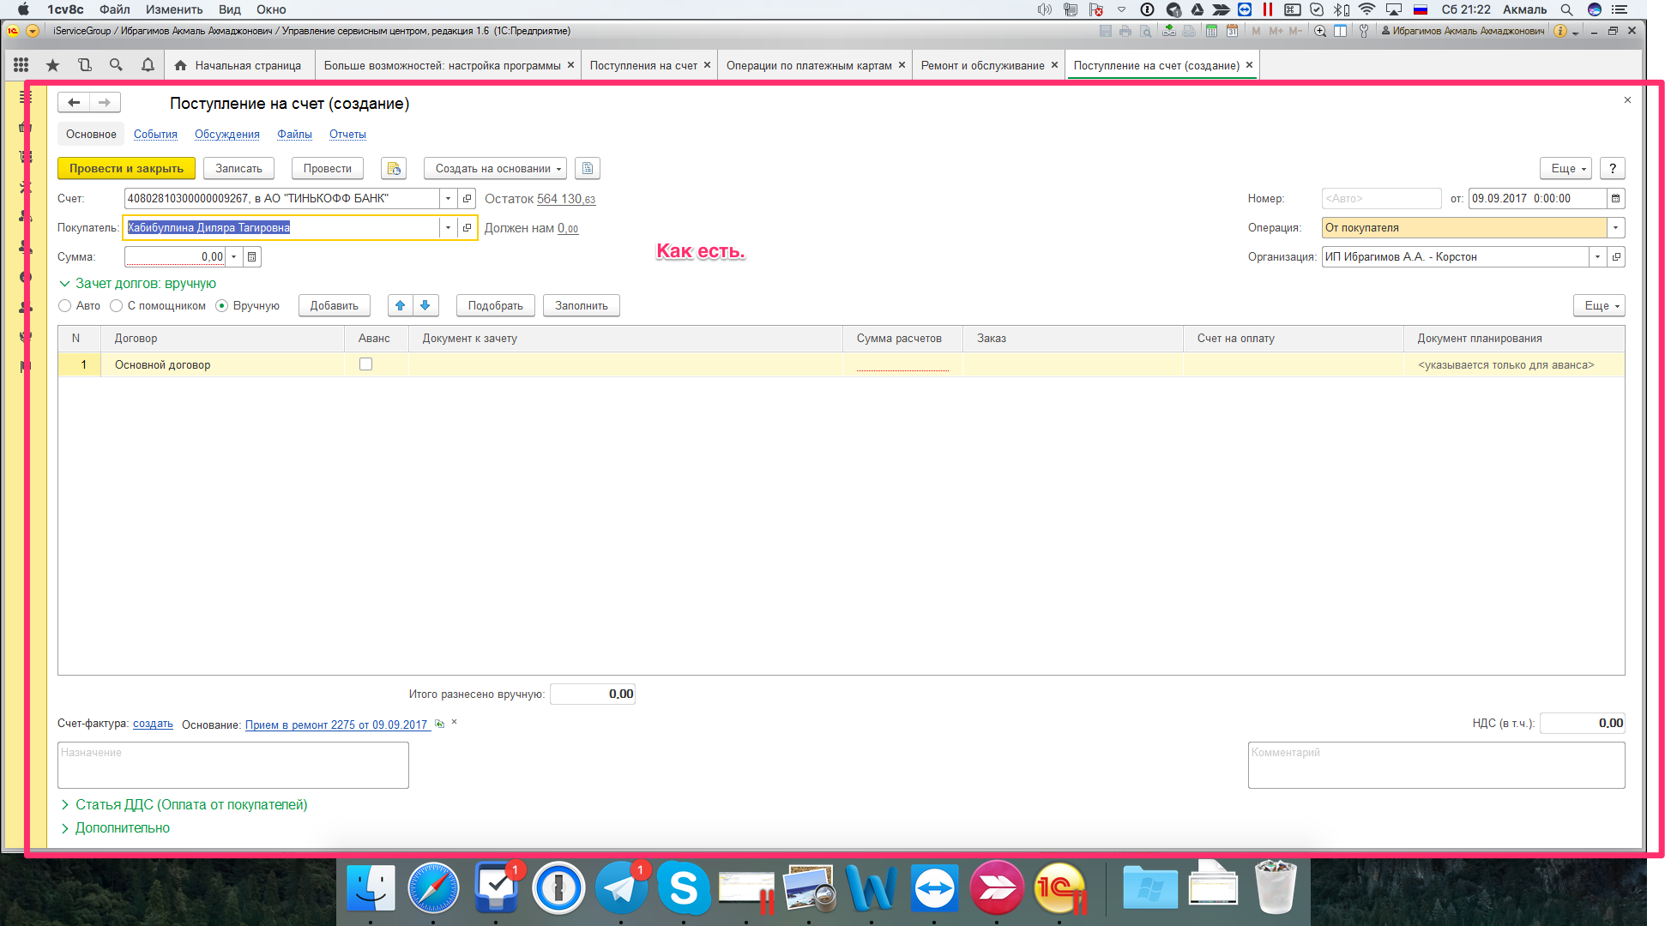Select the С помощником radio option
The width and height of the screenshot is (1665, 926).
click(117, 306)
